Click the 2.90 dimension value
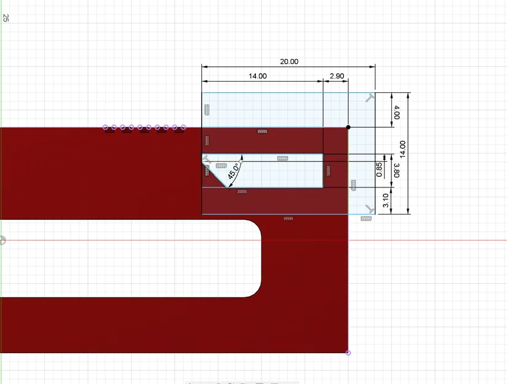The image size is (507, 384). click(x=337, y=76)
